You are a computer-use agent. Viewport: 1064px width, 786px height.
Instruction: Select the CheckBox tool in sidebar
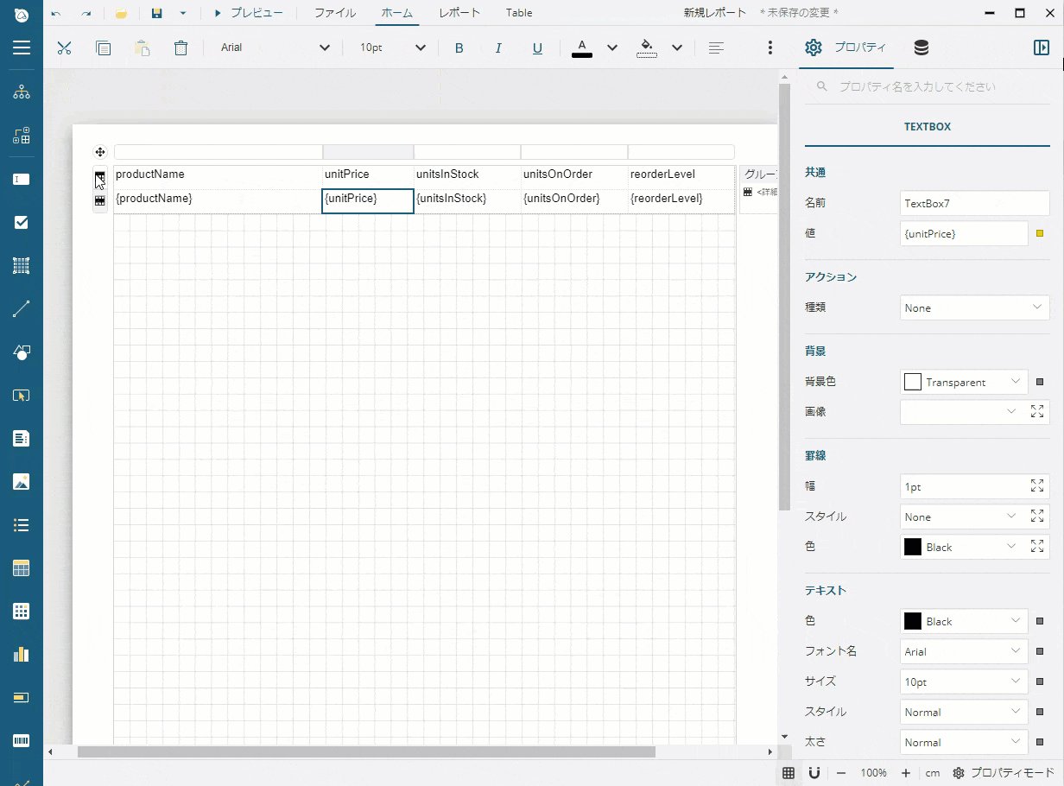(22, 223)
